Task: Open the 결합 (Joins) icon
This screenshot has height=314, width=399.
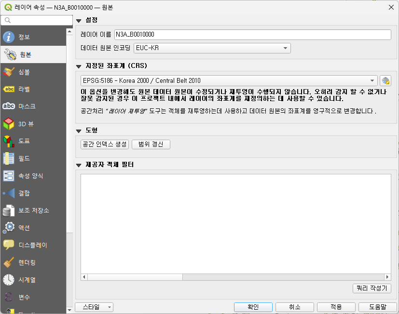Action: pyautogui.click(x=9, y=193)
